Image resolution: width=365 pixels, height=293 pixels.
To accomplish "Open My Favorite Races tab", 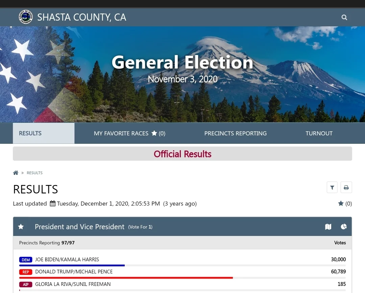I will (129, 133).
